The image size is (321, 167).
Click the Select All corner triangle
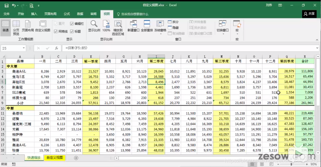tap(3, 56)
